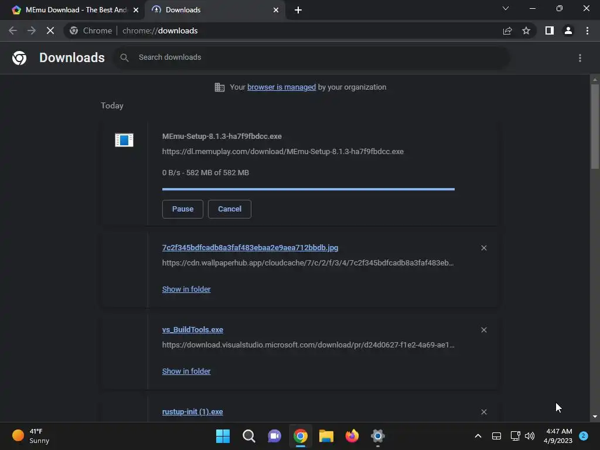Click the download.visualstudio.microsoft.com URL text

pyautogui.click(x=308, y=345)
